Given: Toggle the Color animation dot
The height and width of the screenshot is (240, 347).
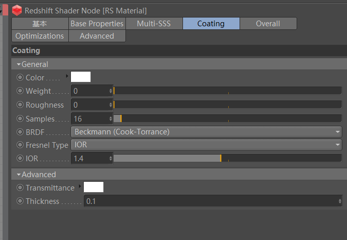Looking at the screenshot, I should tap(20, 77).
